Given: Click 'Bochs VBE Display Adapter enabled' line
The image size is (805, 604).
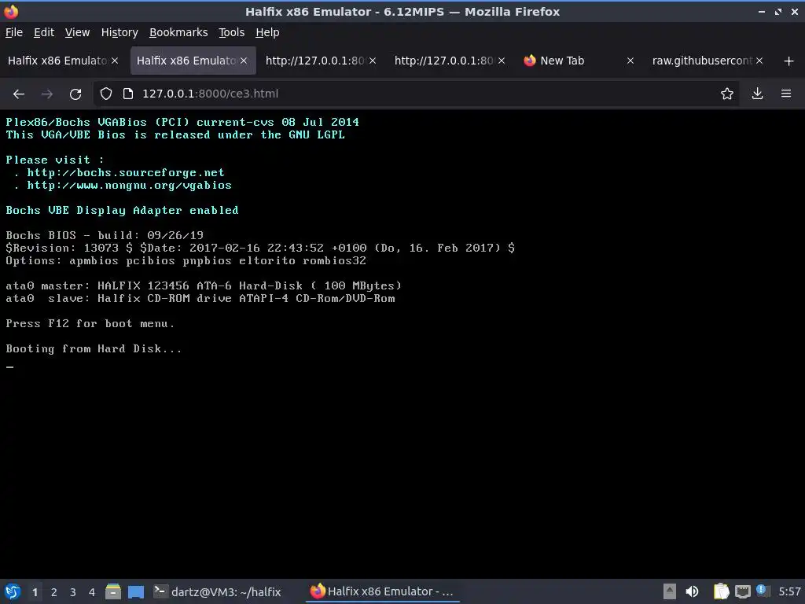Looking at the screenshot, I should point(122,211).
